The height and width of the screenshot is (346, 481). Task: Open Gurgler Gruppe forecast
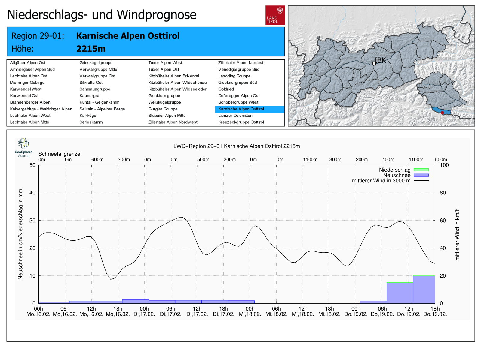tap(163, 109)
